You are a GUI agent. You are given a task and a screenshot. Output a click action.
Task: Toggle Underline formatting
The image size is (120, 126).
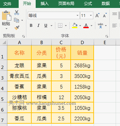[x=46, y=26]
